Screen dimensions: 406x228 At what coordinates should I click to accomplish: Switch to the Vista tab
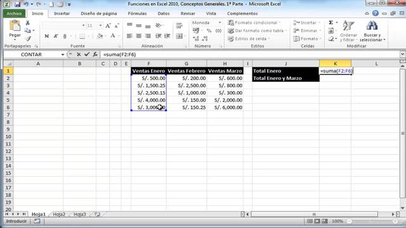click(211, 13)
